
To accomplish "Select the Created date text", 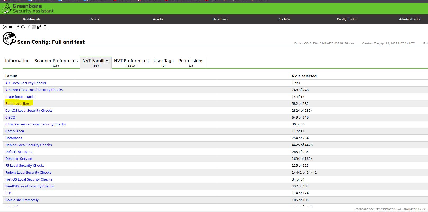I will (388, 43).
